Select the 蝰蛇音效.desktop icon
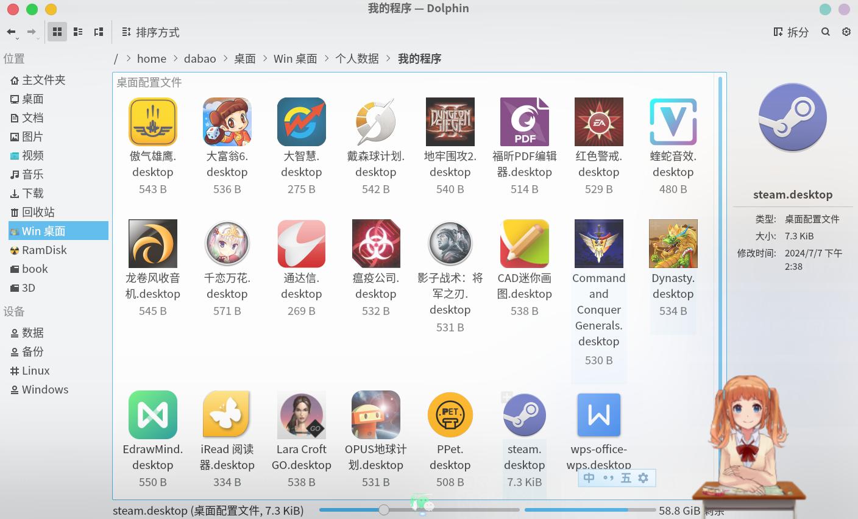This screenshot has height=519, width=858. (x=673, y=122)
